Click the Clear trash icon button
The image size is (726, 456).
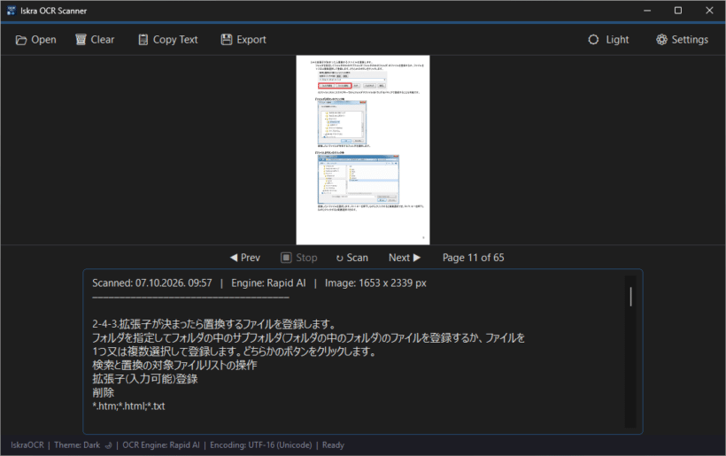(x=95, y=40)
